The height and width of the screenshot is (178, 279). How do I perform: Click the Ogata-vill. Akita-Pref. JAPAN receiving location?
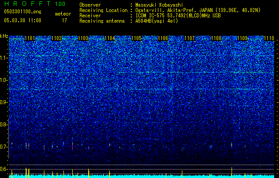tap(198, 10)
